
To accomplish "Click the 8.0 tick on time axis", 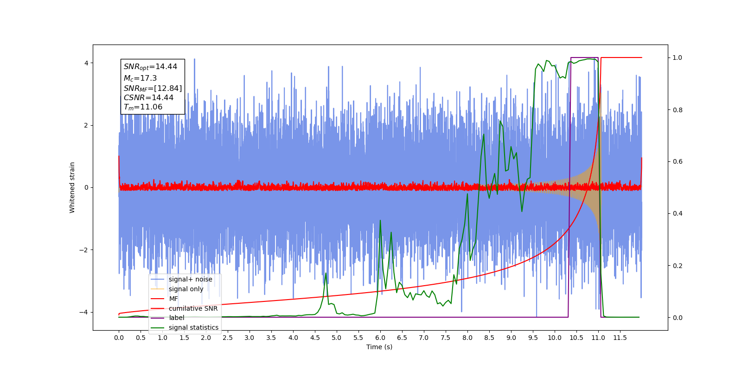I will tap(467, 338).
